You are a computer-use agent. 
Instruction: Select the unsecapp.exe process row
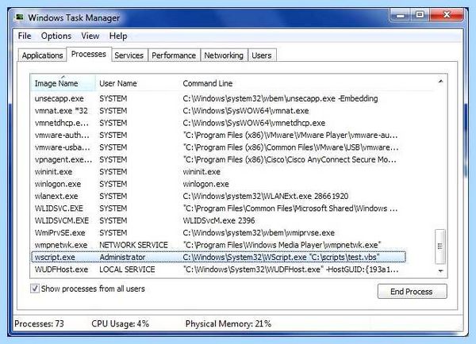(x=218, y=98)
